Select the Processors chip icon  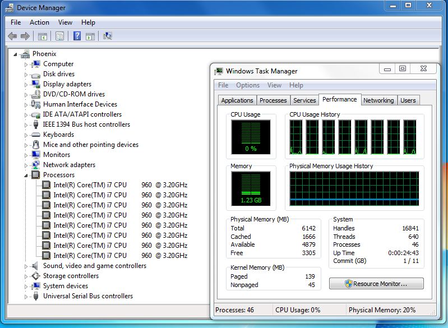36,175
